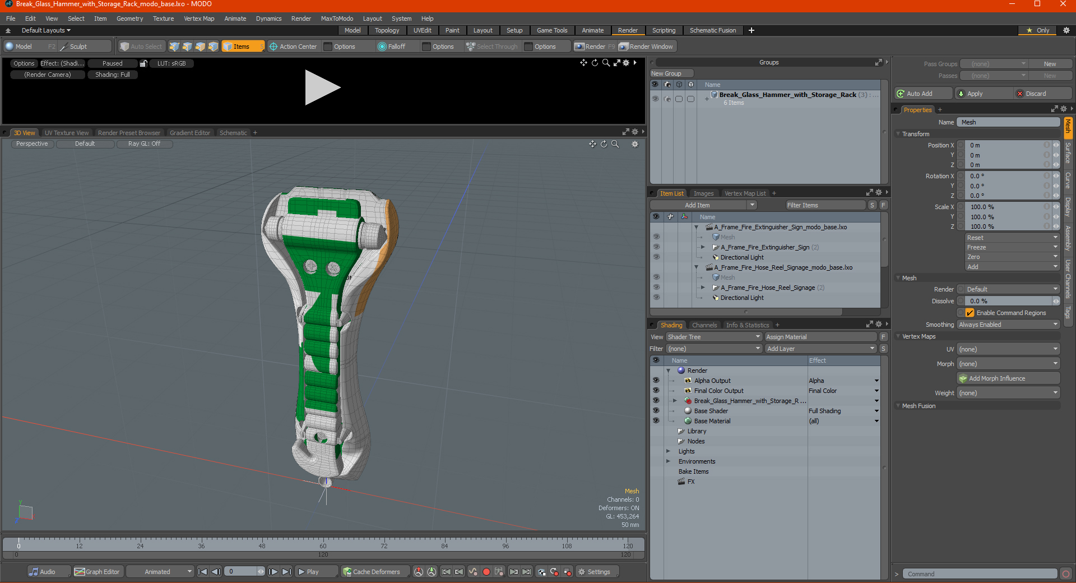Step to previous frame
The image size is (1076, 583).
216,572
